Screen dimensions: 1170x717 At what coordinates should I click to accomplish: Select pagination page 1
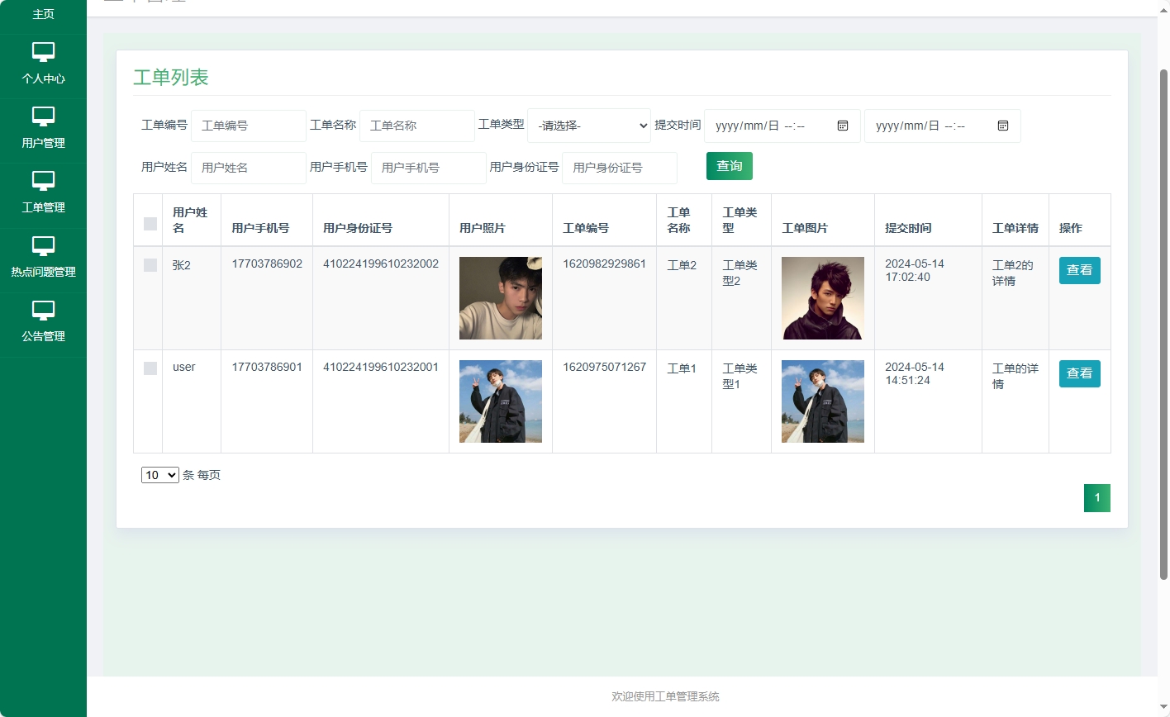tap(1096, 498)
